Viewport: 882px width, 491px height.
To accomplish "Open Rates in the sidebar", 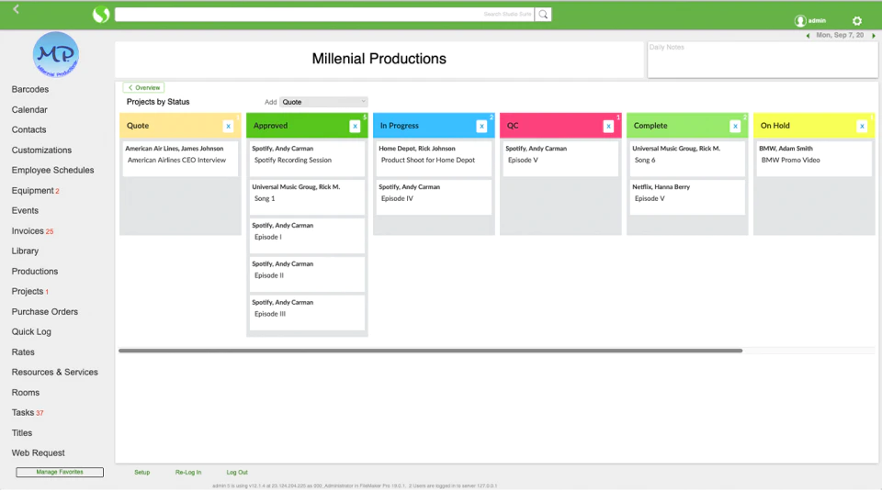I will tap(23, 352).
